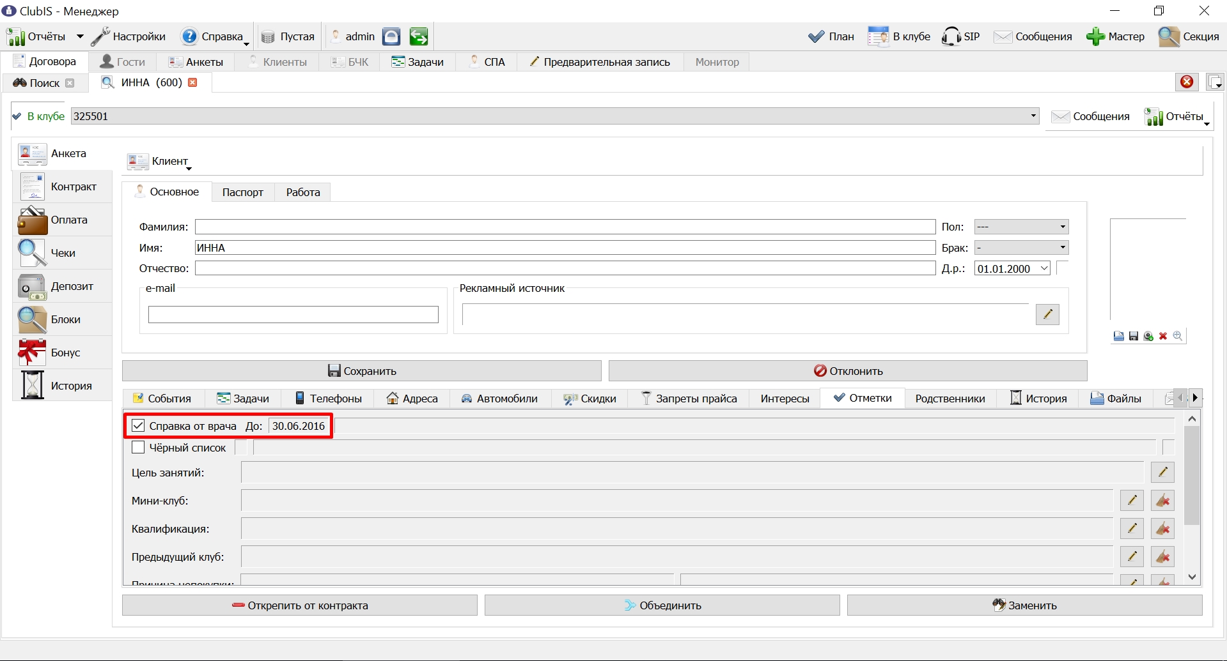Click the green switch-arrows icon
Viewport: 1227px width, 661px height.
[419, 36]
